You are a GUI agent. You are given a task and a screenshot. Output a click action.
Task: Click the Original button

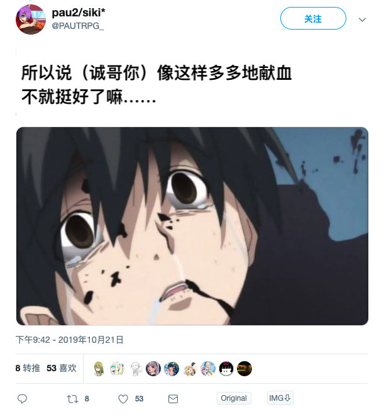(234, 398)
